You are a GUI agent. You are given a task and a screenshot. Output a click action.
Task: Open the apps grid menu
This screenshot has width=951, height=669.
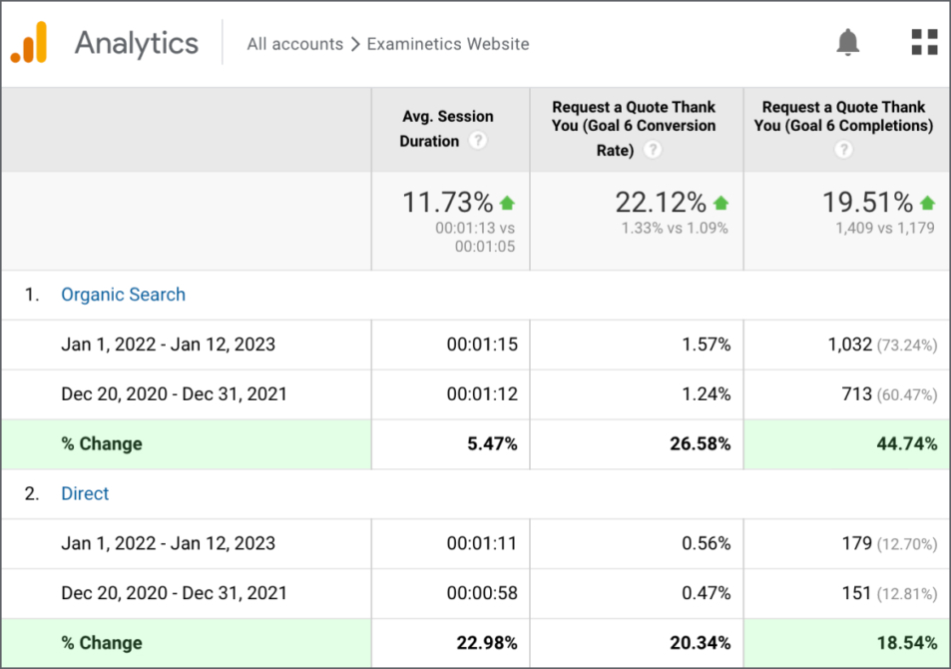[x=924, y=42]
